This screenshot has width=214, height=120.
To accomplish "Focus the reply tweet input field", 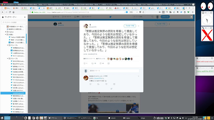I will click(x=114, y=71).
